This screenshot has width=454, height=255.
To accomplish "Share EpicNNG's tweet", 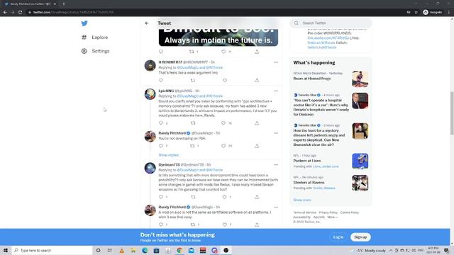I will (x=257, y=123).
